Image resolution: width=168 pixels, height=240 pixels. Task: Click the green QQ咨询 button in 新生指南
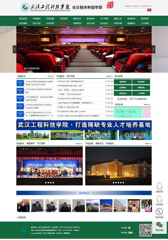click(x=123, y=82)
